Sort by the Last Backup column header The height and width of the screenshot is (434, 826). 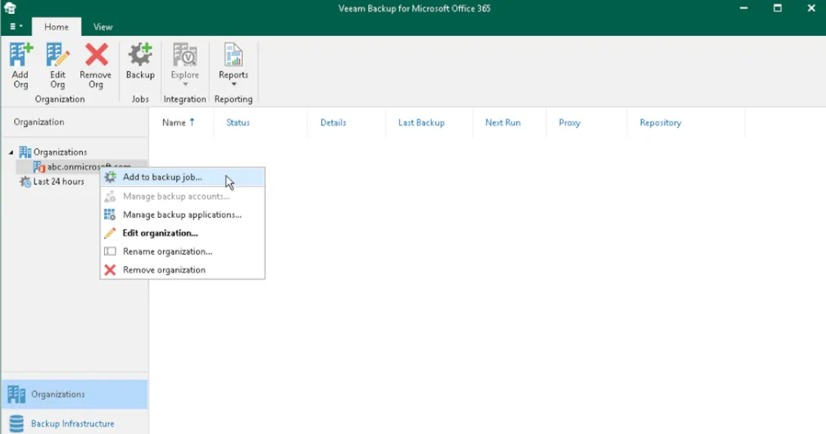tap(429, 123)
